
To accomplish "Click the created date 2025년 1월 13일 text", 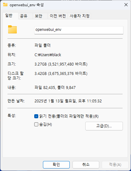I will tap(68, 101).
